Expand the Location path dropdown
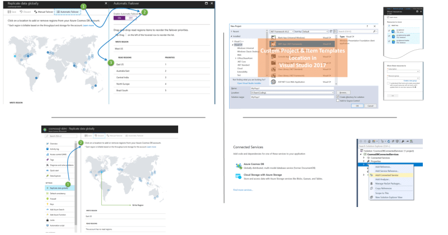Image resolution: width=448 pixels, height=235 pixels. point(333,92)
